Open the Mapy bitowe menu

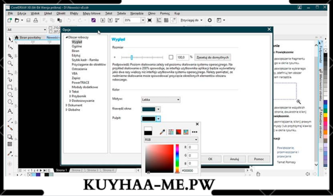pyautogui.click(x=91, y=13)
